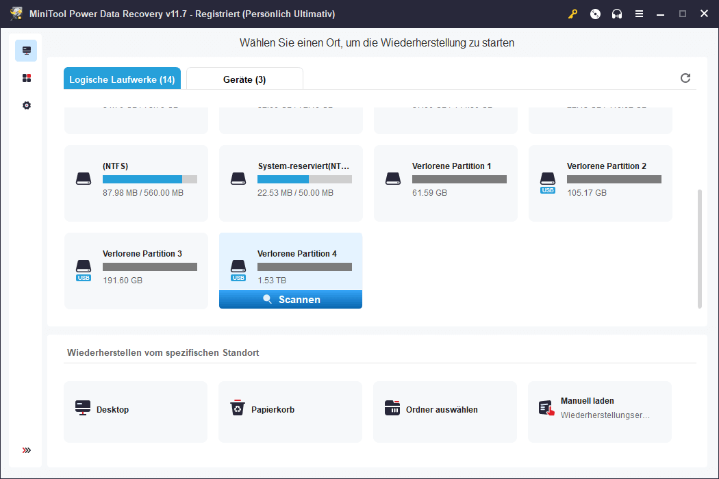Open settings gear in sidebar
Viewport: 719px width, 479px height.
(27, 105)
